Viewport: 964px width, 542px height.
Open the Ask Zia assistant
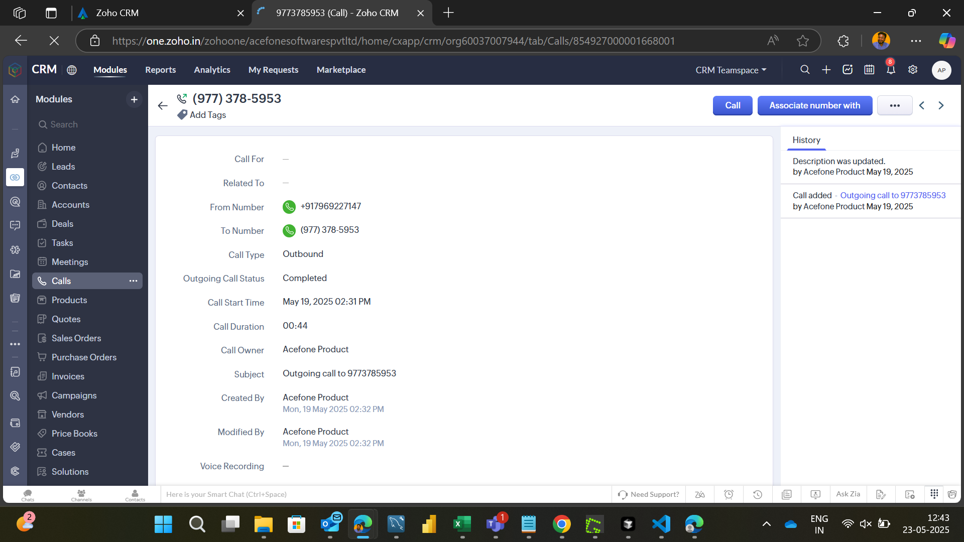pos(848,494)
